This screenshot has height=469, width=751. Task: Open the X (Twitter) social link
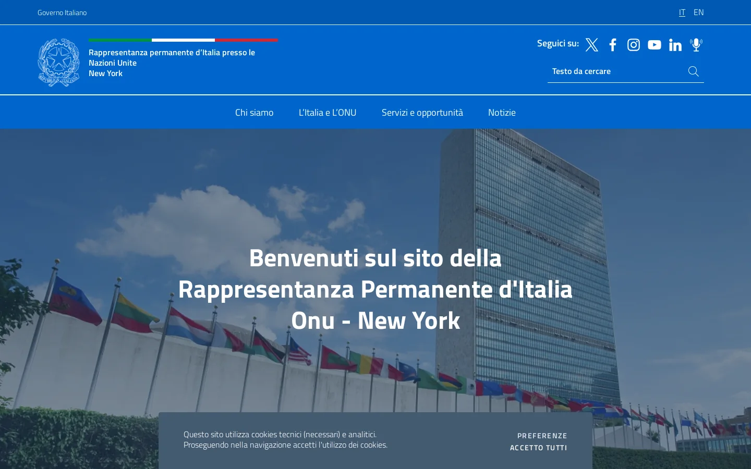pos(591,45)
